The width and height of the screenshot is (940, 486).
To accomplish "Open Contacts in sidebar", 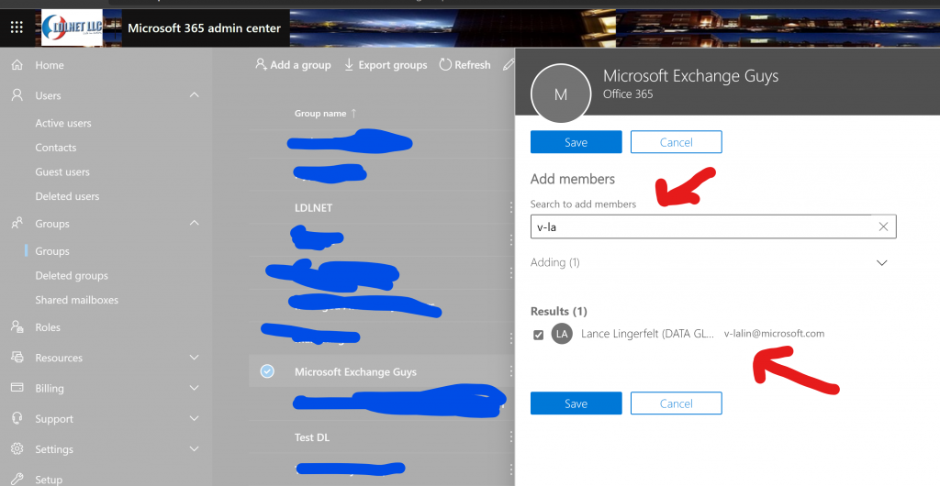I will [x=56, y=148].
